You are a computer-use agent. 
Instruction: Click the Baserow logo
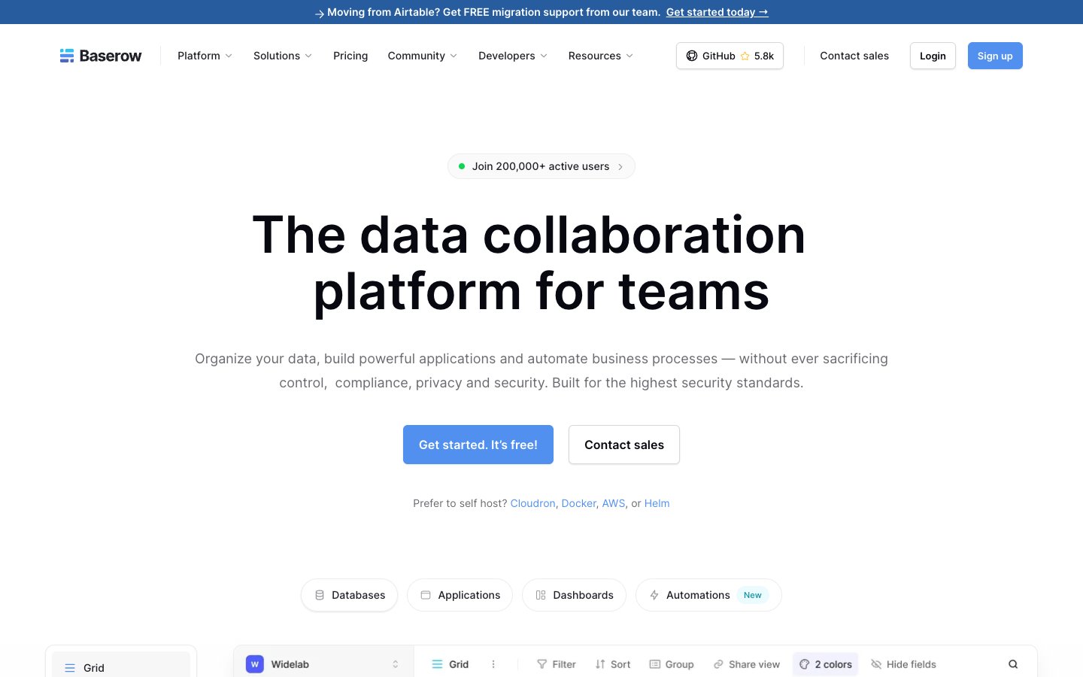point(101,56)
